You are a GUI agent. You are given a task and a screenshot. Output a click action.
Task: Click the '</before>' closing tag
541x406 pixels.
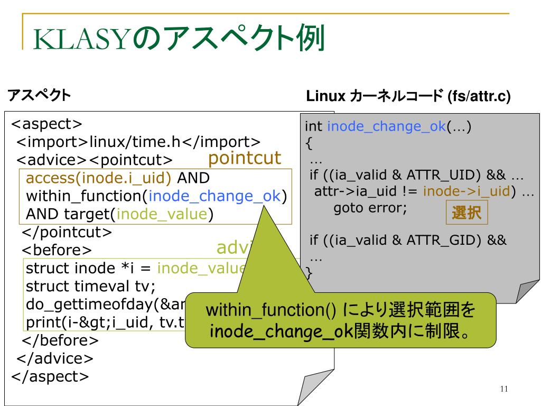60,340
